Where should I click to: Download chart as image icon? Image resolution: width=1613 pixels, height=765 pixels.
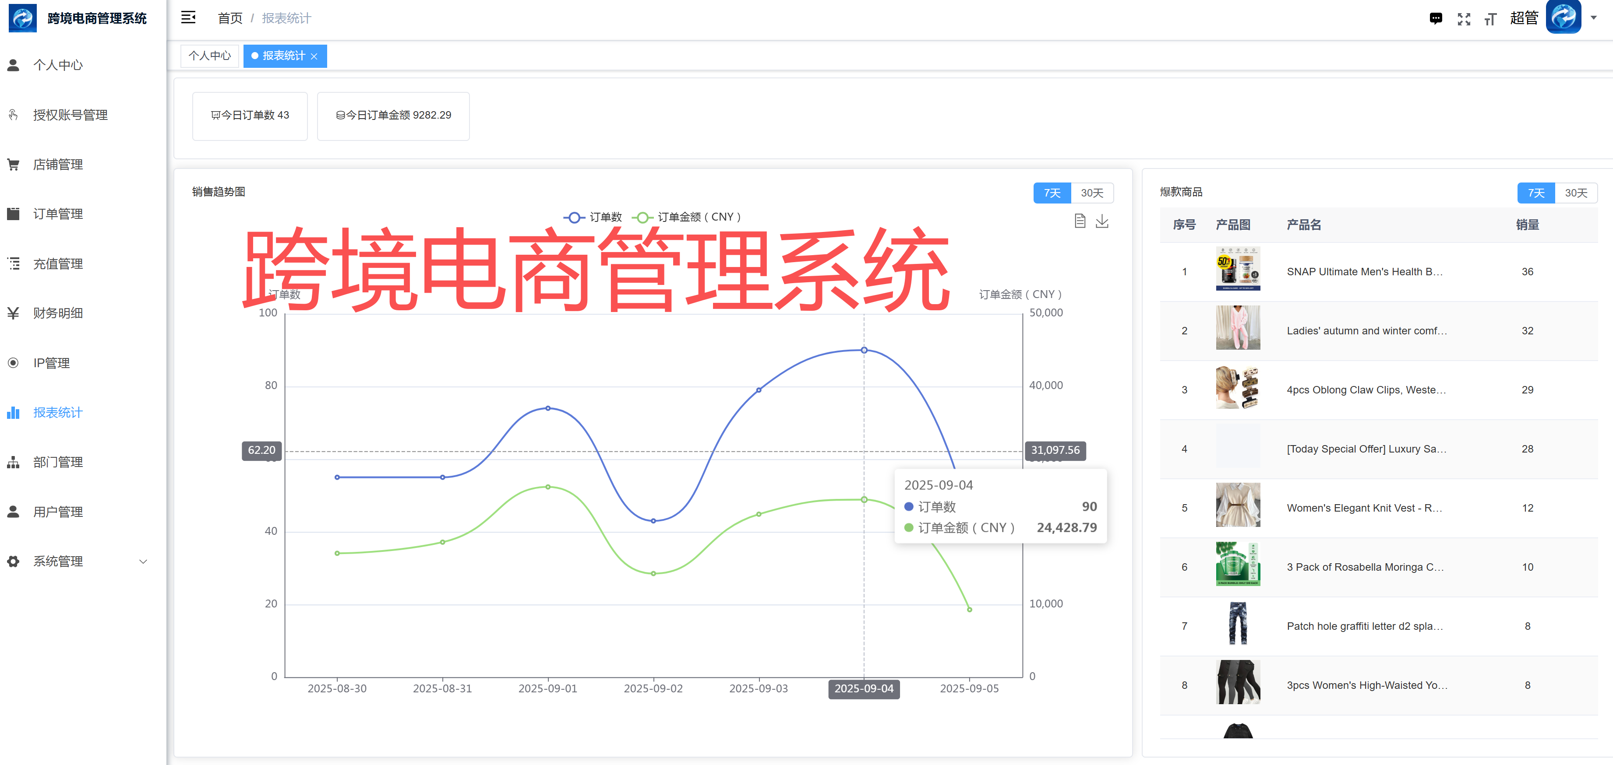click(1102, 221)
